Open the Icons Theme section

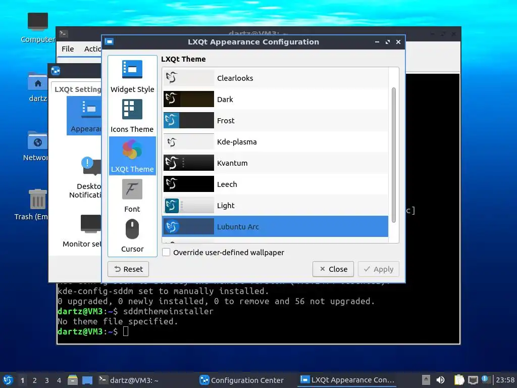132,116
